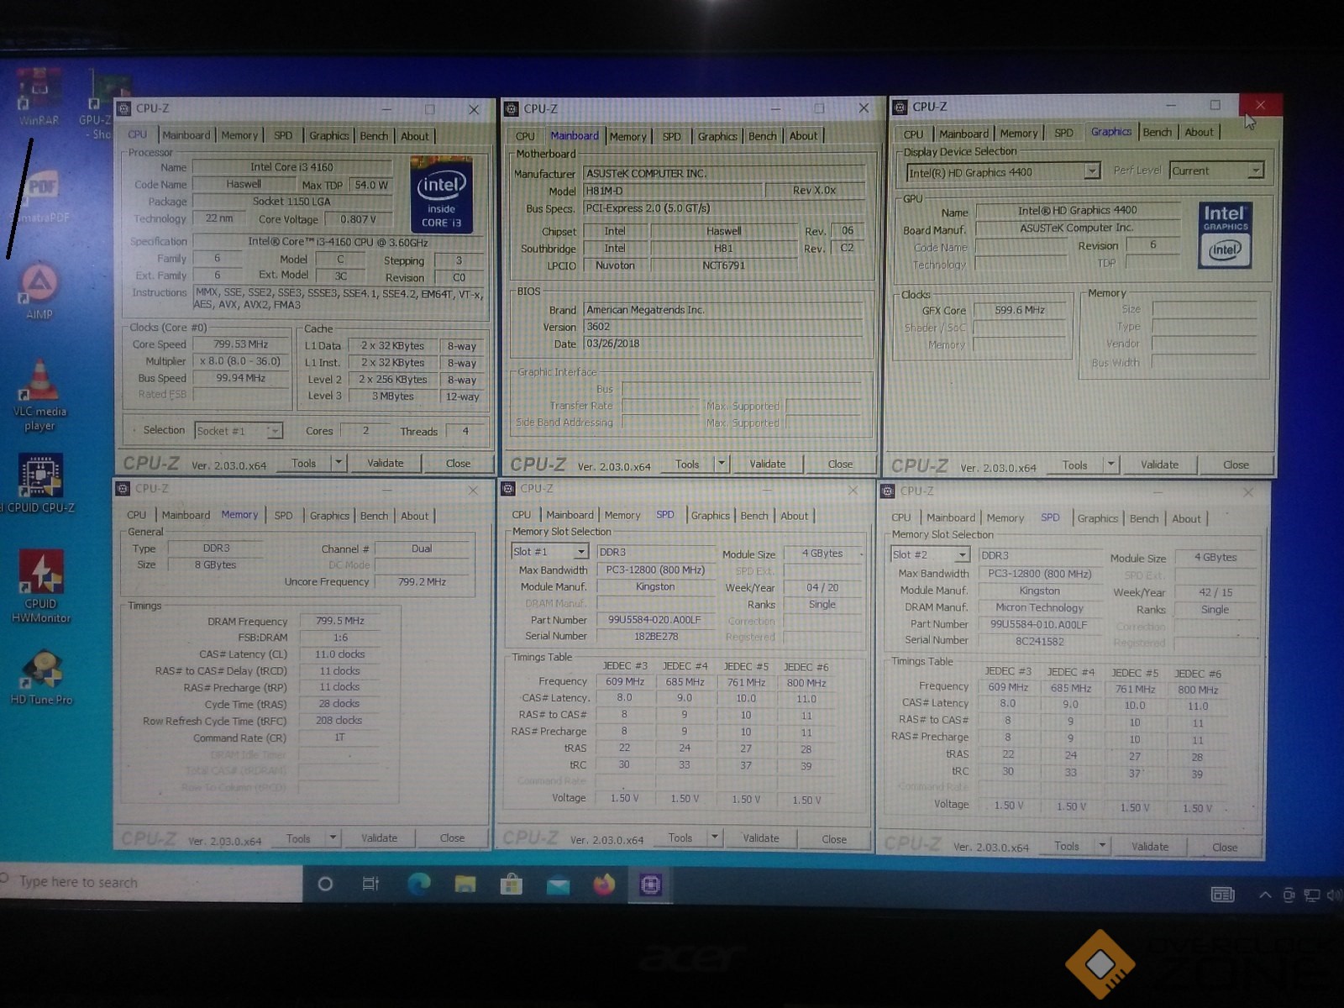Click the Level 3 cache value 3 MBytes
1344x1008 pixels.
[x=393, y=396]
